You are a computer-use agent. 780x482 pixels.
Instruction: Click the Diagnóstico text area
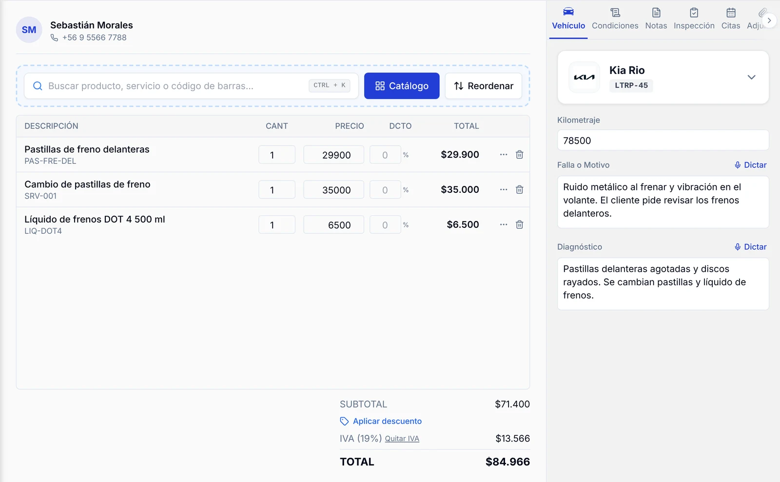point(663,284)
